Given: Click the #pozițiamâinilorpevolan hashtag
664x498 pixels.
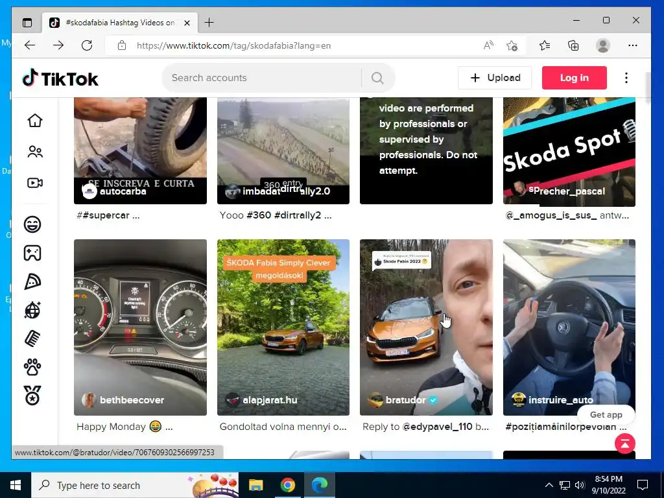Looking at the screenshot, I should point(561,427).
